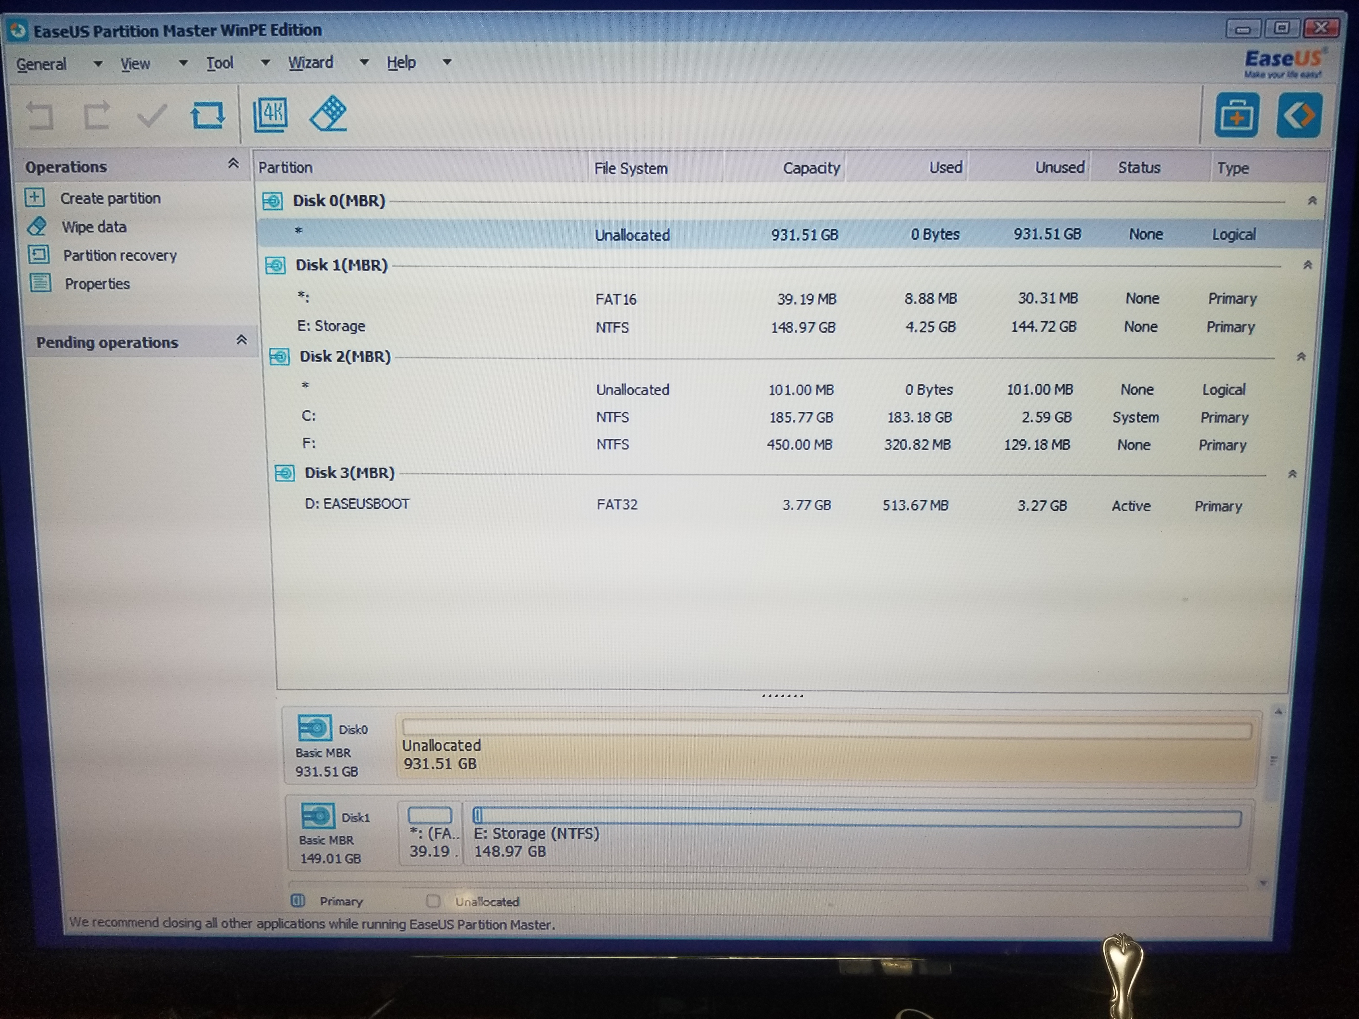
Task: Open the General menu dropdown arrow
Action: (97, 64)
